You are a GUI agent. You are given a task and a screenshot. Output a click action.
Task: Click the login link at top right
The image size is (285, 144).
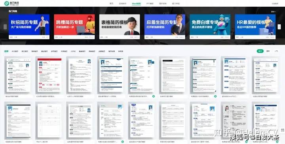point(275,4)
